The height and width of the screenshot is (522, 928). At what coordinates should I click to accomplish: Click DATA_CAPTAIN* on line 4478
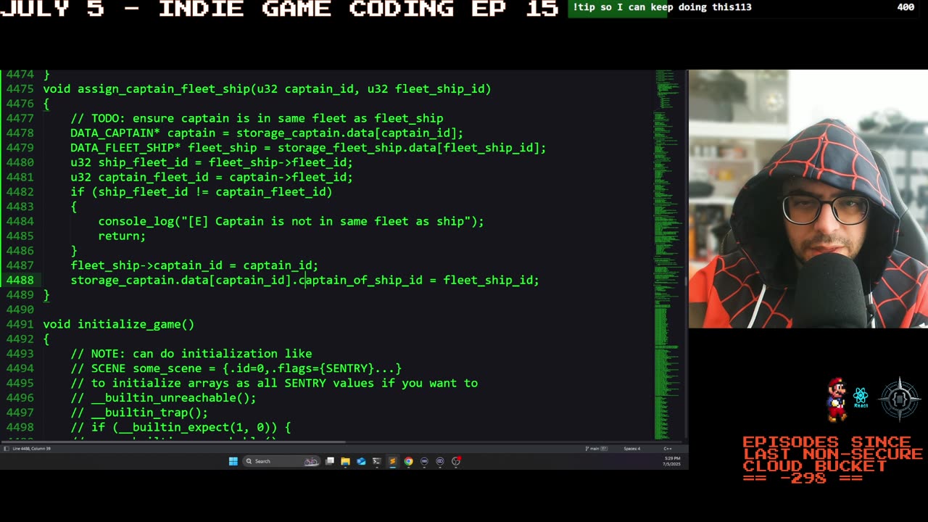[x=115, y=133]
